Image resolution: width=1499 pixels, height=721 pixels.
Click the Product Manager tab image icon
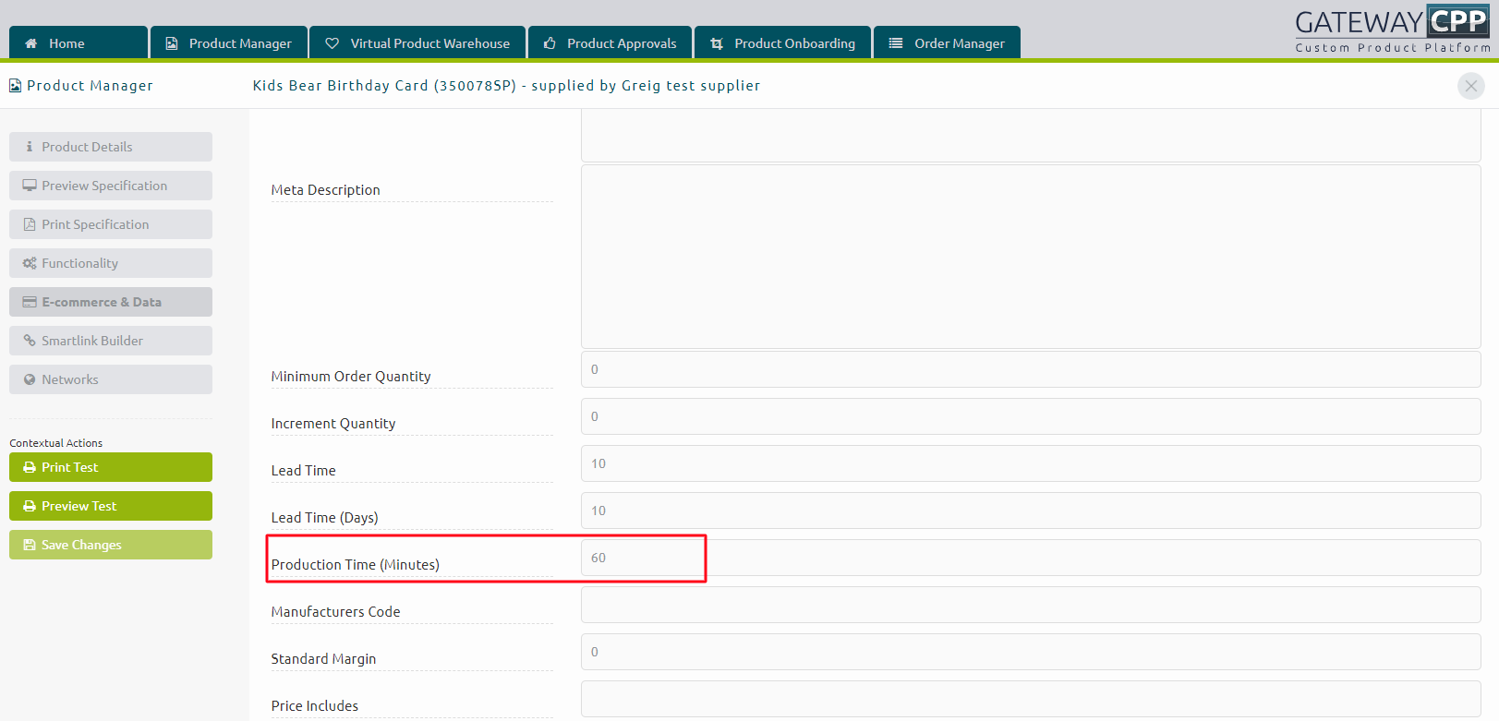(x=172, y=43)
